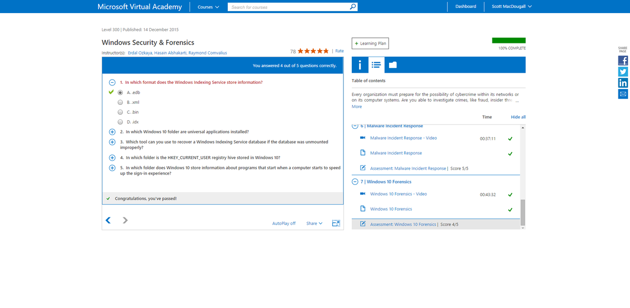This screenshot has width=630, height=308.
Task: Expand question 5 about startup programs folder
Action: [x=112, y=168]
